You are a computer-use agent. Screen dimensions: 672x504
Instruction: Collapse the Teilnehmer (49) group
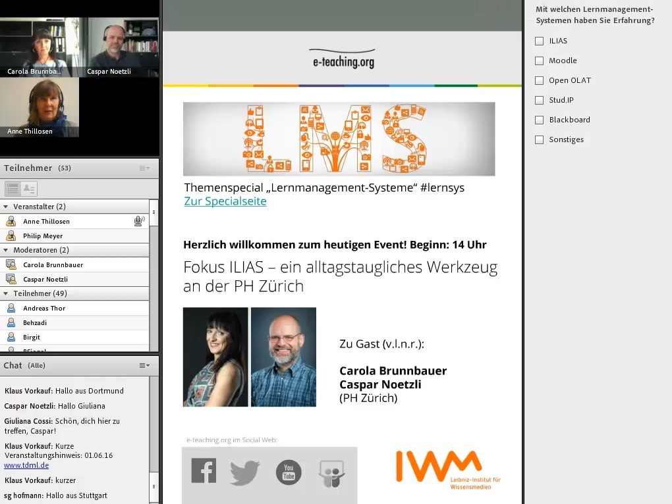[x=5, y=293]
